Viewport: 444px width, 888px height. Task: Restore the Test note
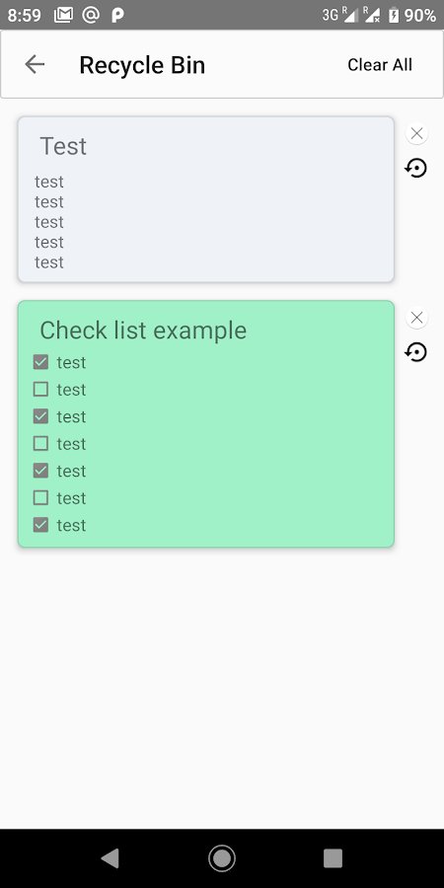(416, 168)
